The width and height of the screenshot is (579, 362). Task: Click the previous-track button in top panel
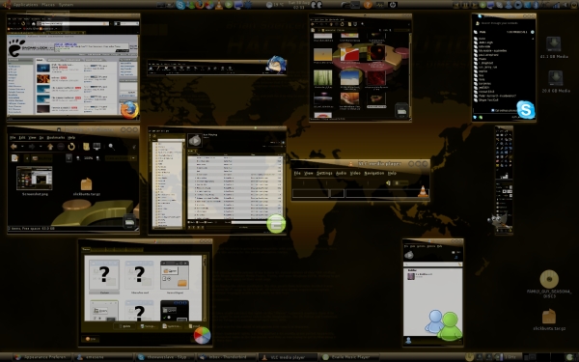point(456,5)
